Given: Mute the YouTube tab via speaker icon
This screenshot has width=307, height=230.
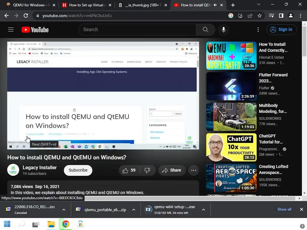Looking at the screenshot, I should pyautogui.click(x=215, y=5).
